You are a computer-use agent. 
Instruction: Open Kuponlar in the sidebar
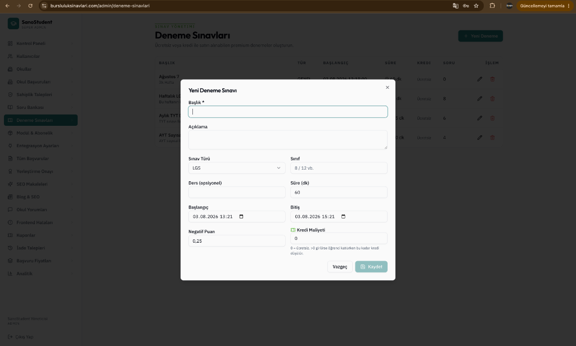pyautogui.click(x=40, y=235)
